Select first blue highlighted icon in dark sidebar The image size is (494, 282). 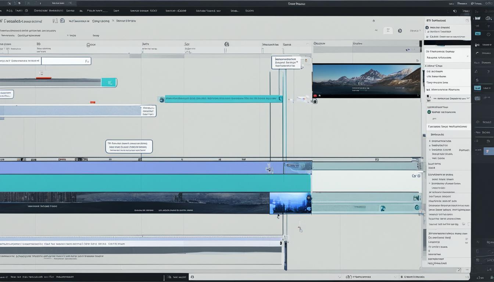[478, 33]
